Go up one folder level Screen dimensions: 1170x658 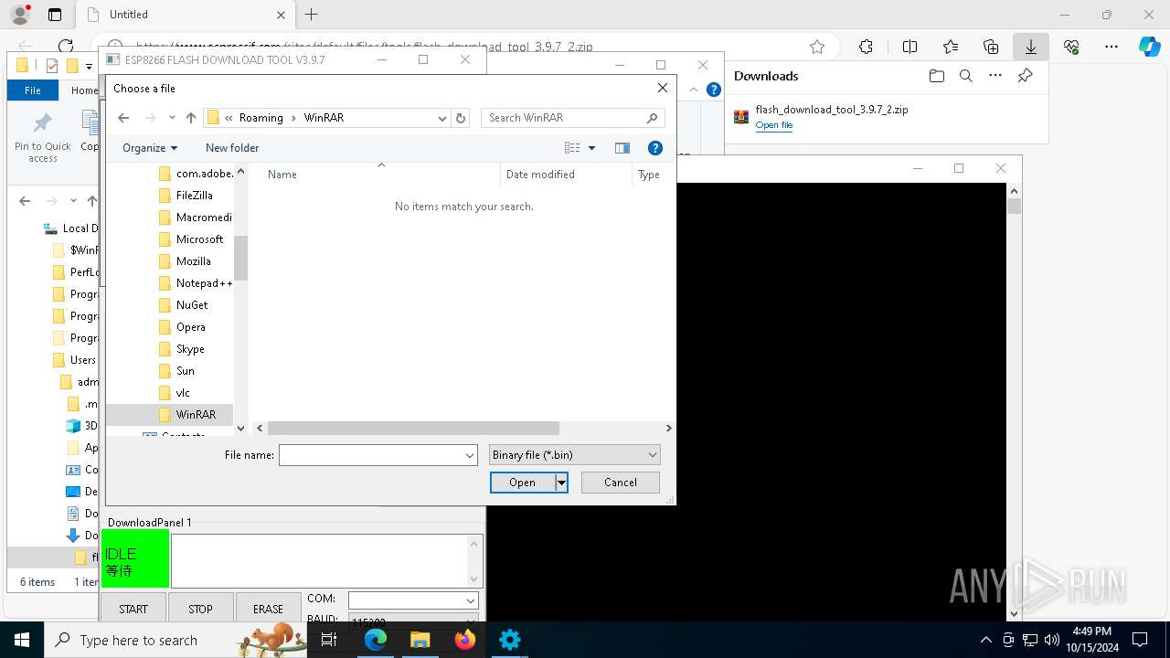pos(190,118)
